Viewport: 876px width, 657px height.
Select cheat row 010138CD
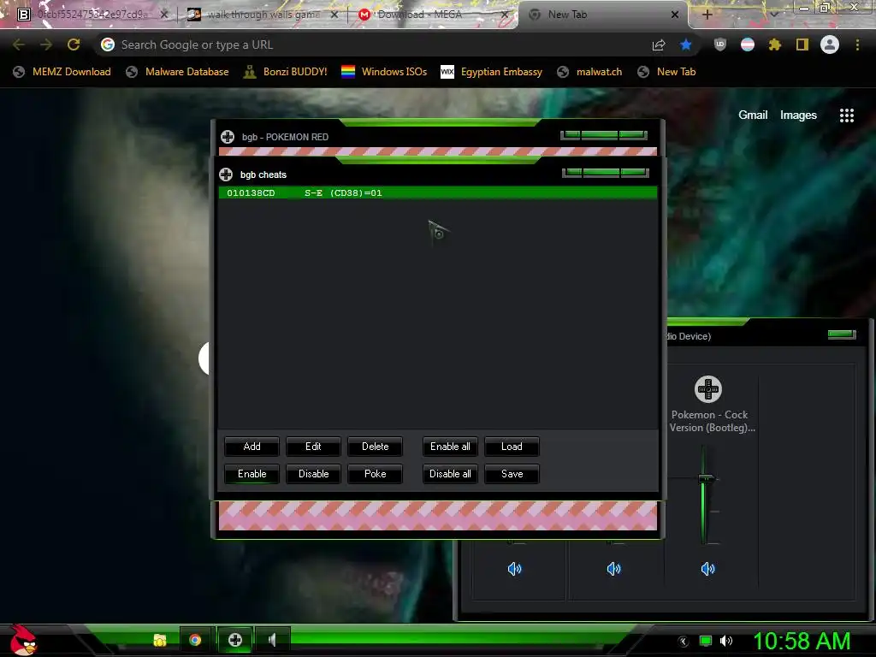pos(437,192)
